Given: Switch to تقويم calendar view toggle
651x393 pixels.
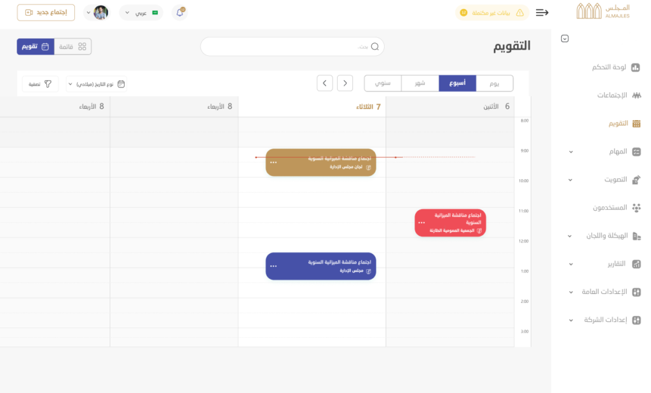Looking at the screenshot, I should 36,46.
